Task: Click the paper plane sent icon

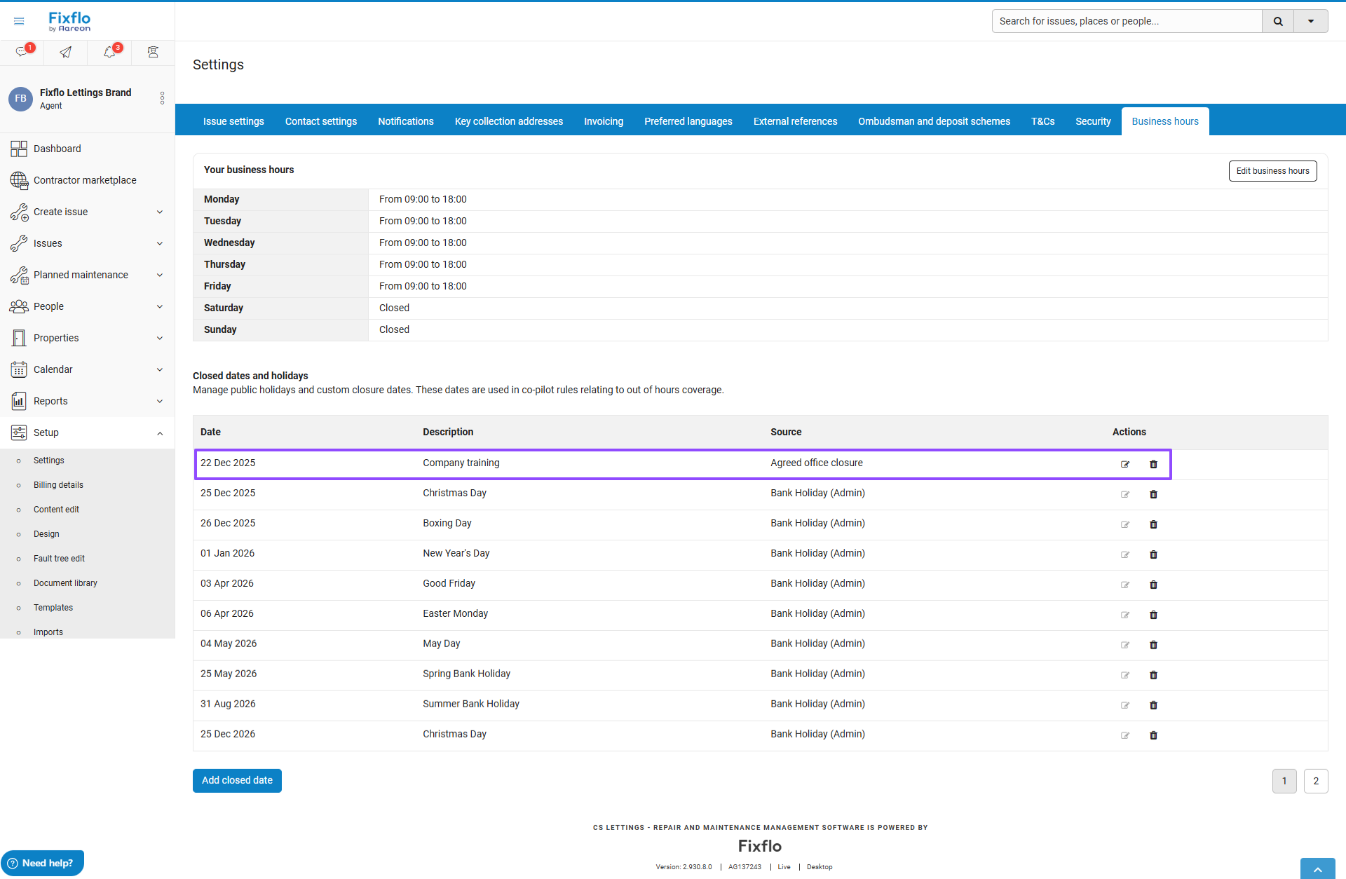Action: [x=65, y=52]
